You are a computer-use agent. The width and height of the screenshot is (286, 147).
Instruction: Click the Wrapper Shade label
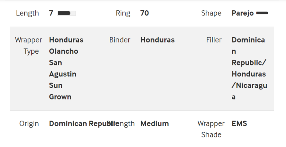point(211,129)
